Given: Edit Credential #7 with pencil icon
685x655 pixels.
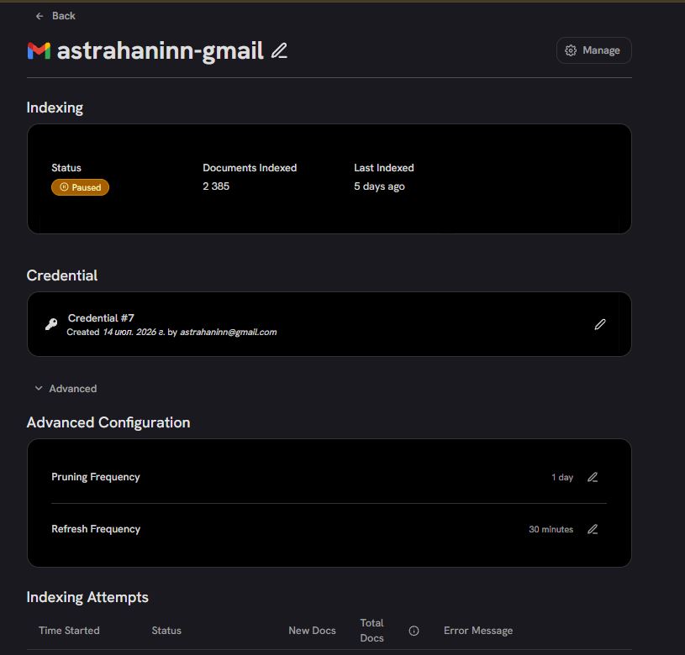Looking at the screenshot, I should [x=600, y=324].
